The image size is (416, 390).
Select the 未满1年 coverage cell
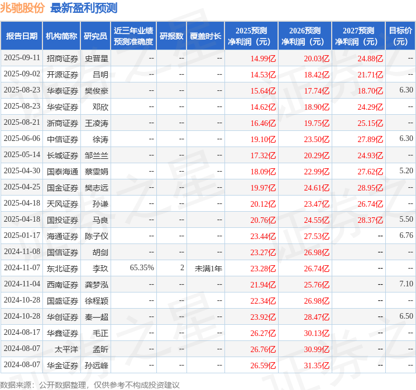(x=208, y=269)
